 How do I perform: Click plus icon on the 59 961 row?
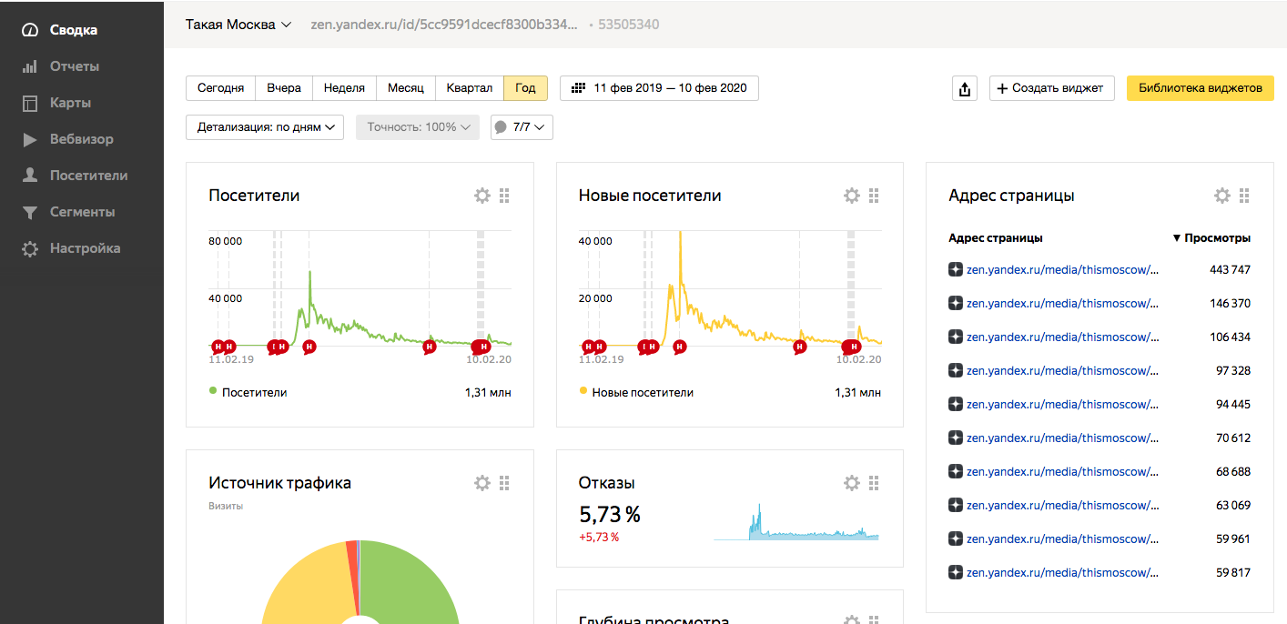click(956, 538)
